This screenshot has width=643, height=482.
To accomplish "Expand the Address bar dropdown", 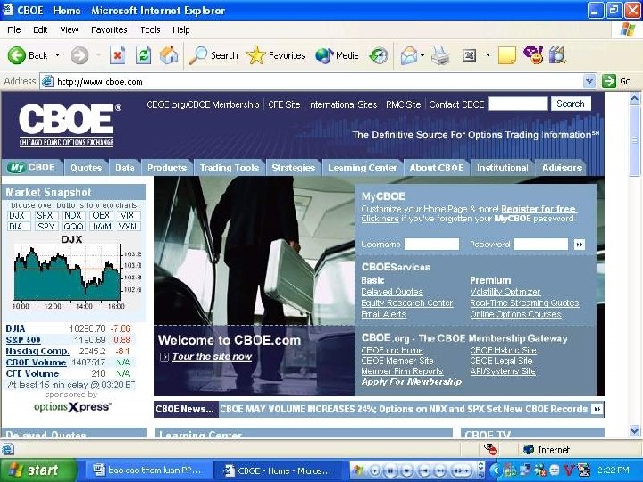I will 589,81.
